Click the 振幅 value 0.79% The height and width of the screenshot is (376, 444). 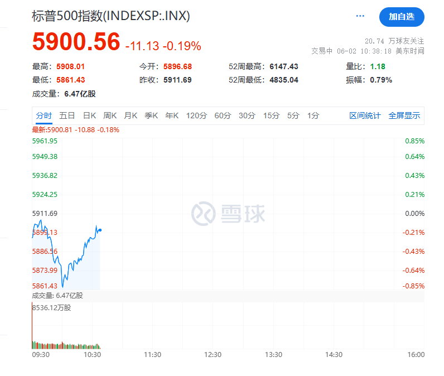(381, 80)
